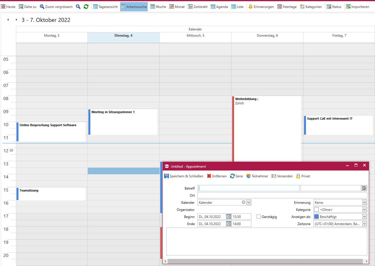Expand the Kalender dropdown
The height and width of the screenshot is (266, 375).
(249, 202)
